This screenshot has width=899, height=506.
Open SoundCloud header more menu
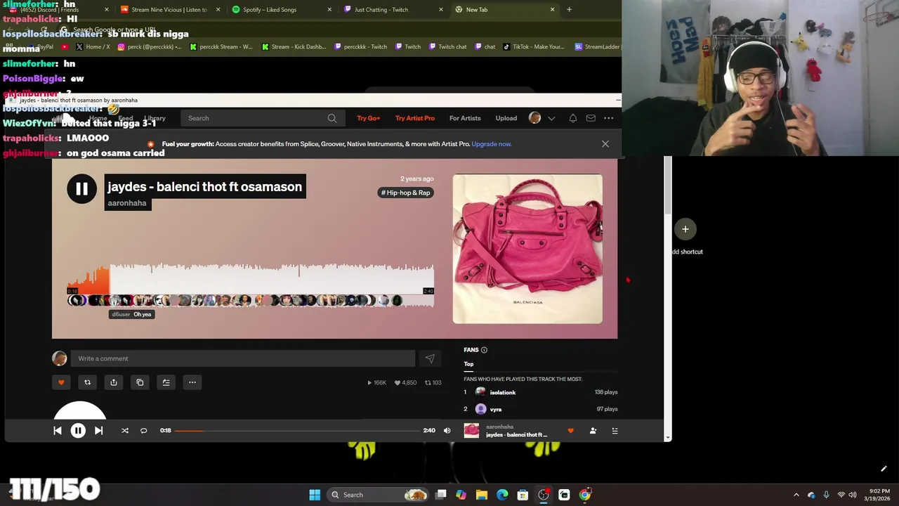(x=609, y=118)
